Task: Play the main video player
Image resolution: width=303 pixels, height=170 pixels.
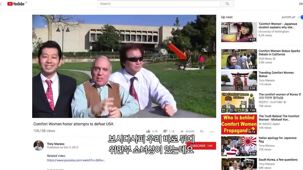Action: point(124,66)
